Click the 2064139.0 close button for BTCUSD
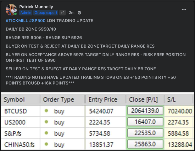 click(145, 111)
